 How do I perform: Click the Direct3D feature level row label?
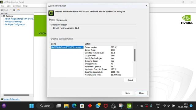point(95,53)
